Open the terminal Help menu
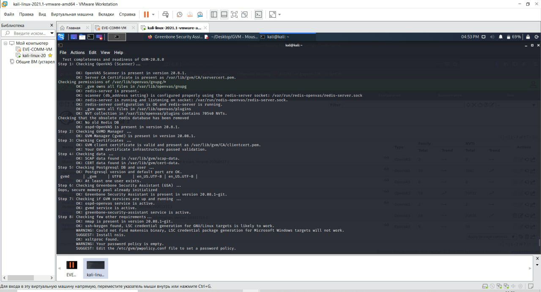The height and width of the screenshot is (292, 541). click(x=118, y=52)
